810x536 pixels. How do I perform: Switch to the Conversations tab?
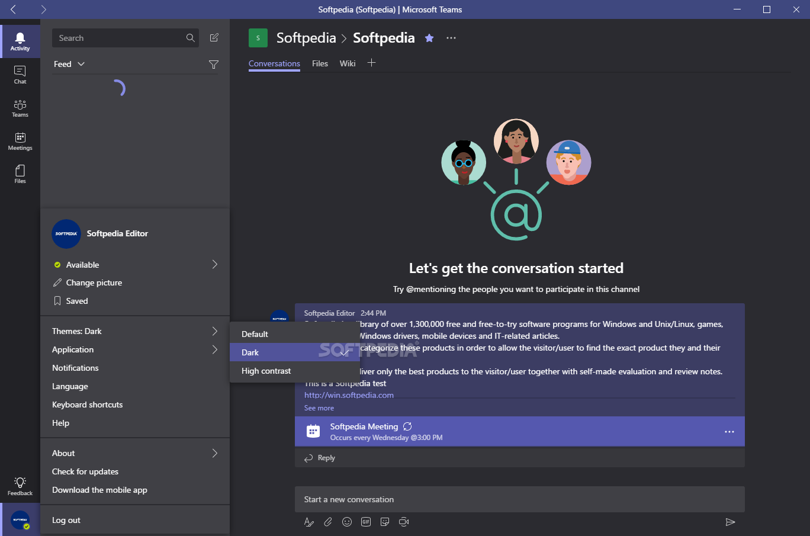click(274, 63)
